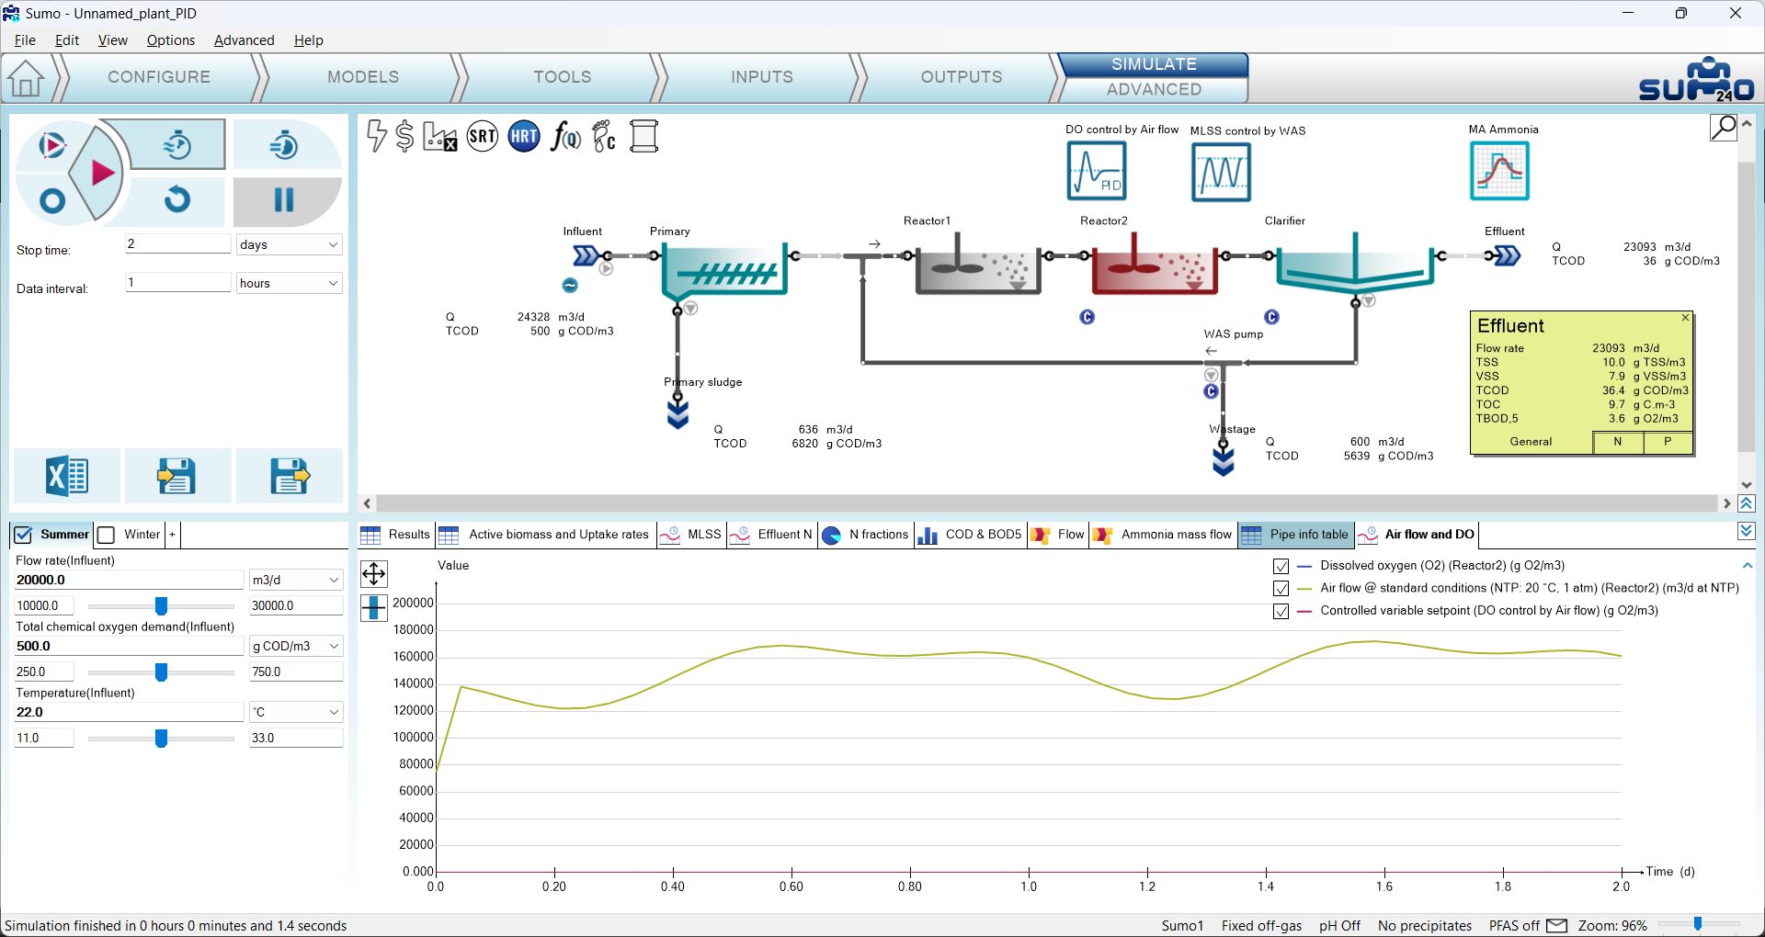Open the MA Ammonia icon
The width and height of the screenshot is (1765, 937).
(x=1499, y=171)
